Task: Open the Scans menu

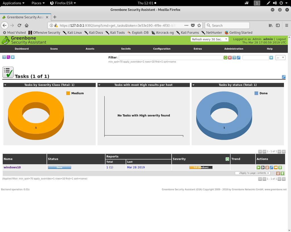Action: tap(54, 49)
